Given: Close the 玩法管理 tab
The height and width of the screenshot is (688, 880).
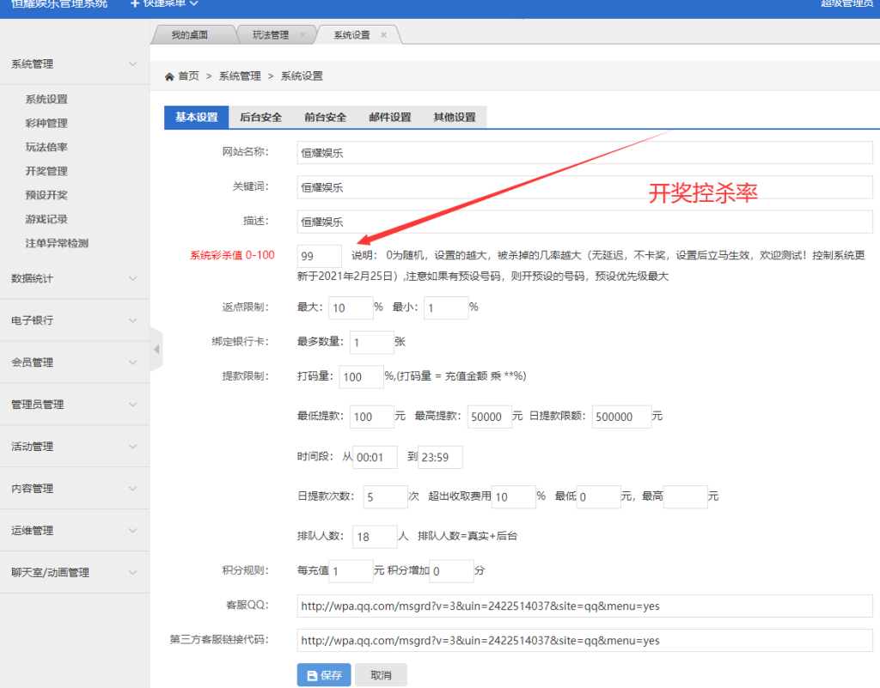Looking at the screenshot, I should (x=303, y=34).
